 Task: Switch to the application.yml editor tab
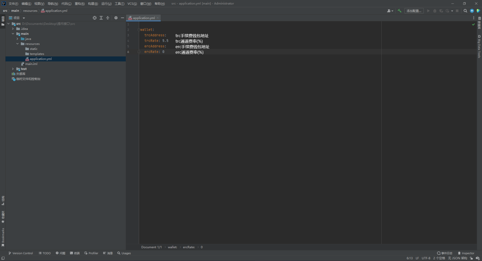pos(143,18)
